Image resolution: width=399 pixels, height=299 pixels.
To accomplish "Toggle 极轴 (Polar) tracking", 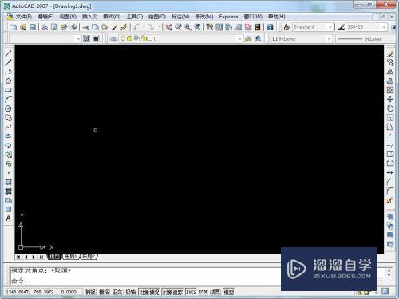I will pyautogui.click(x=131, y=292).
